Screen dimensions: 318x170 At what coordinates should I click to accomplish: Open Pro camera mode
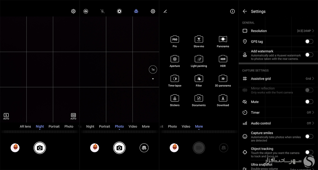[175, 40]
